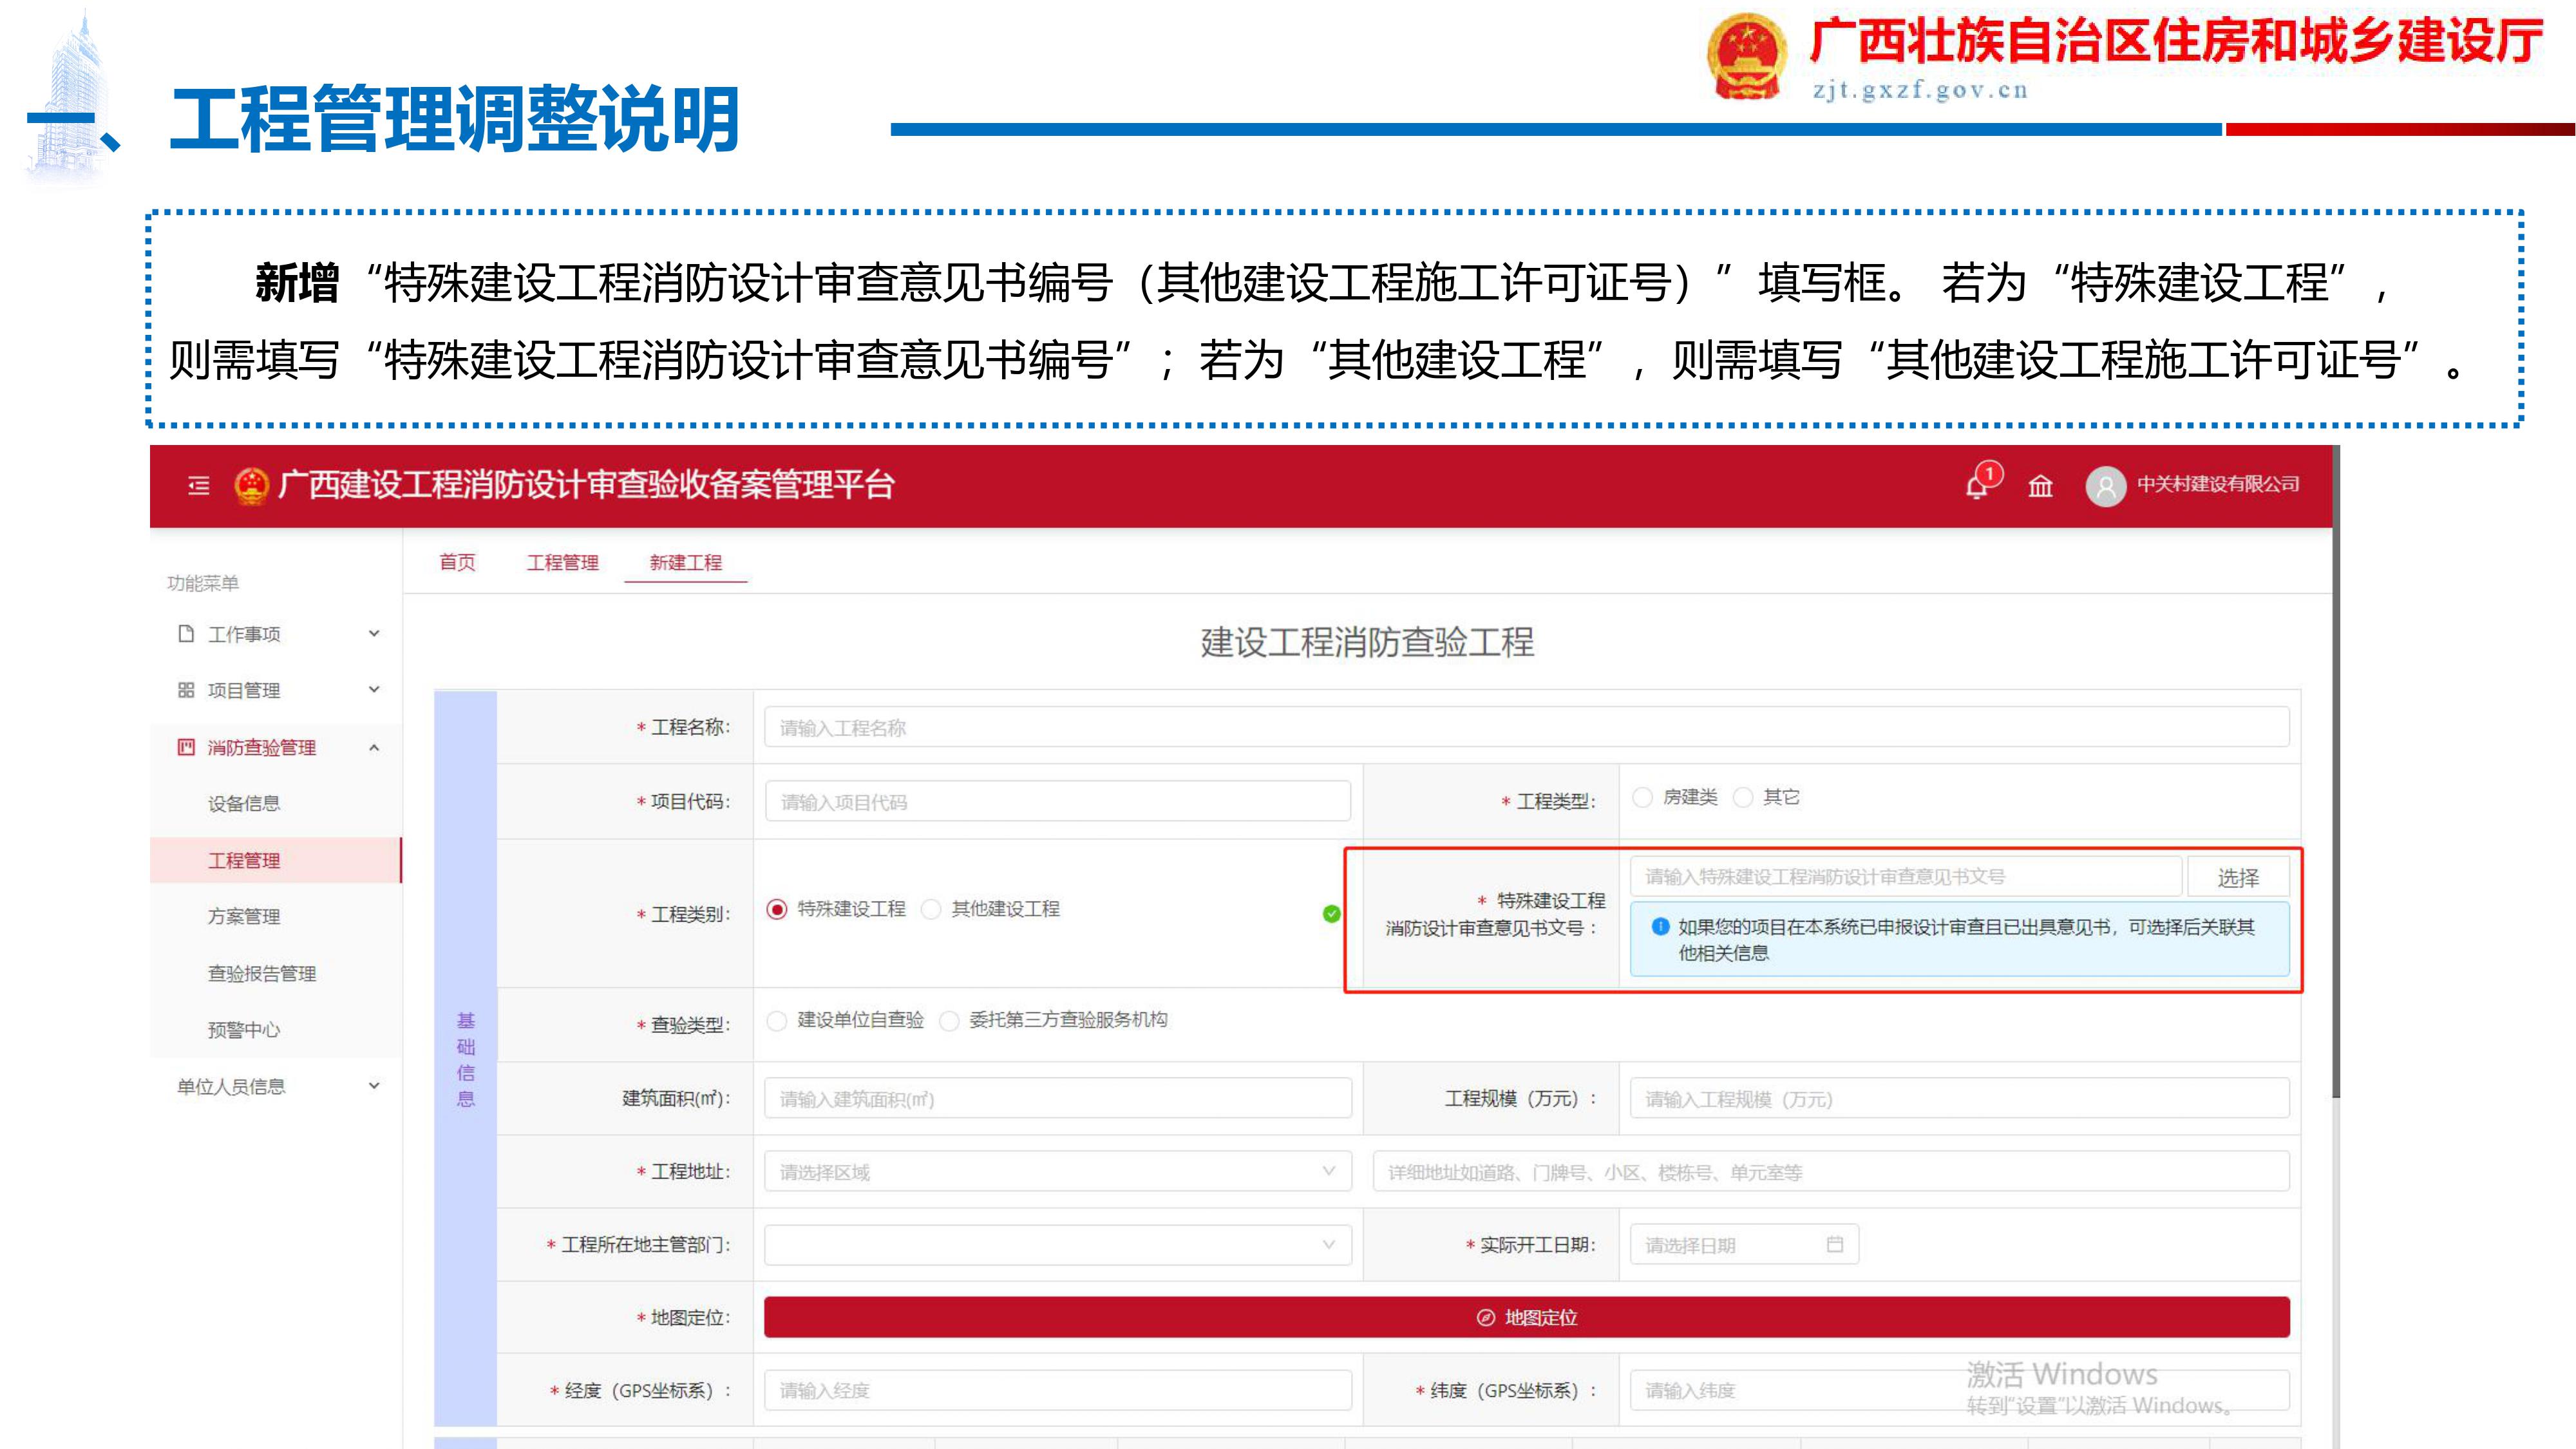Click the page's vertical scrollbar
This screenshot has height=1449, width=2576.
click(x=2336, y=770)
